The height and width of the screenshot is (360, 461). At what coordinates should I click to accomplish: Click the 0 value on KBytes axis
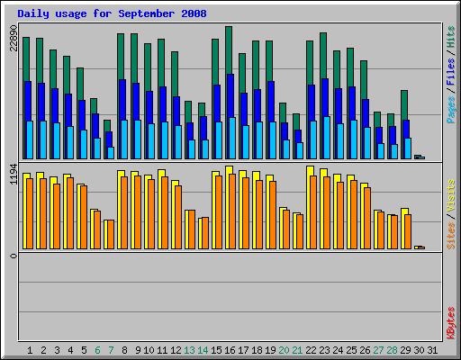coord(14,256)
